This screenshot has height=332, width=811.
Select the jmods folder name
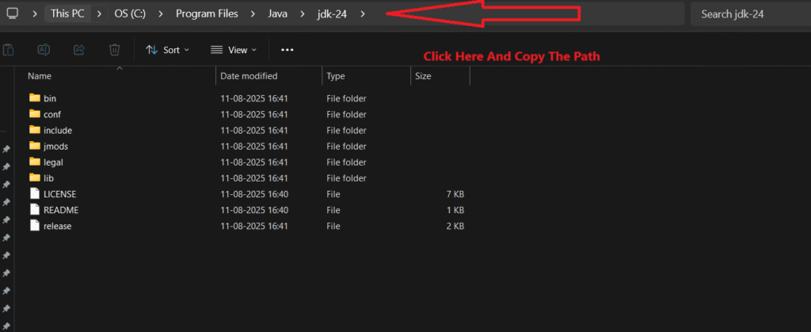tap(56, 147)
